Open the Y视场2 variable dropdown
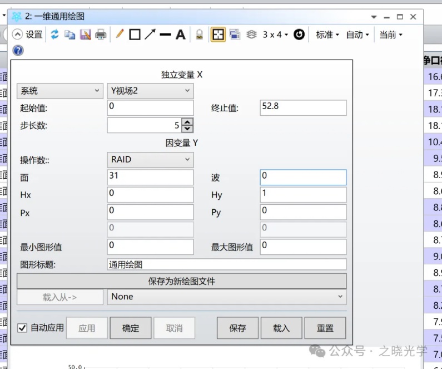This screenshot has width=442, height=369. tap(150, 91)
